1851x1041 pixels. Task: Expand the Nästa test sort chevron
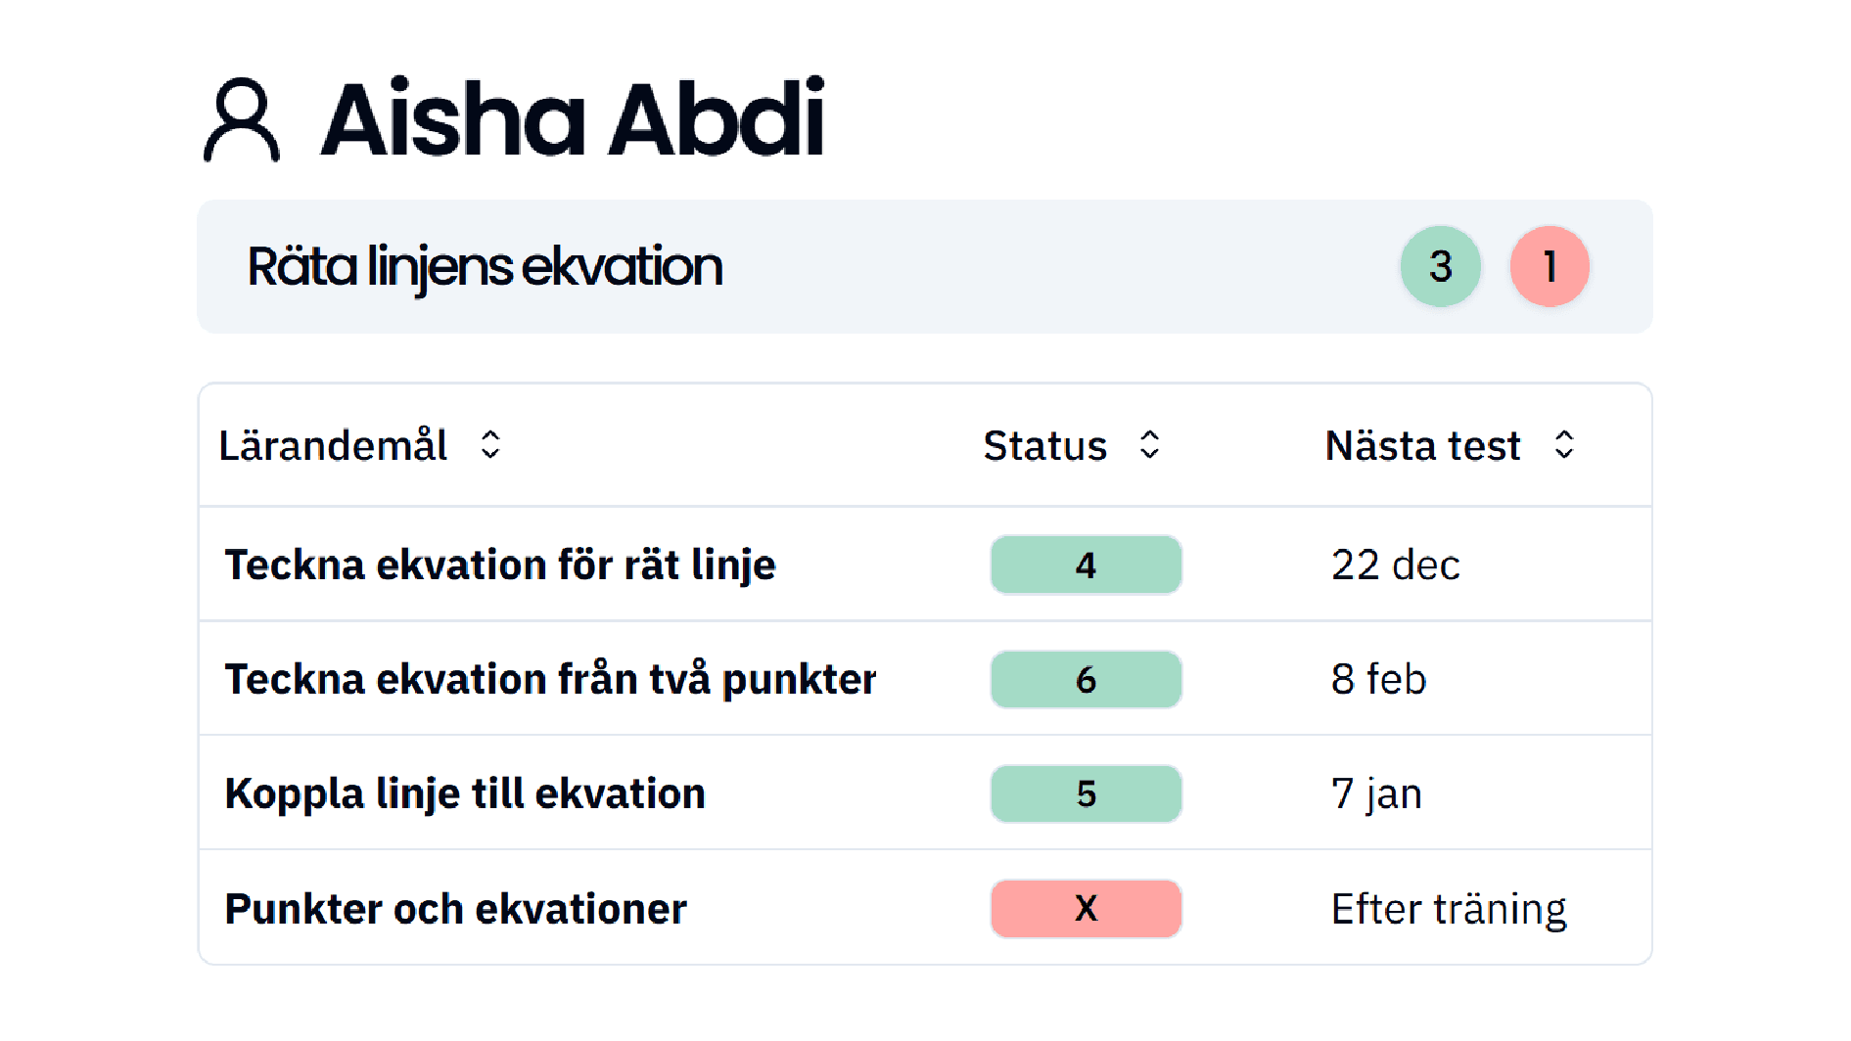click(1564, 446)
